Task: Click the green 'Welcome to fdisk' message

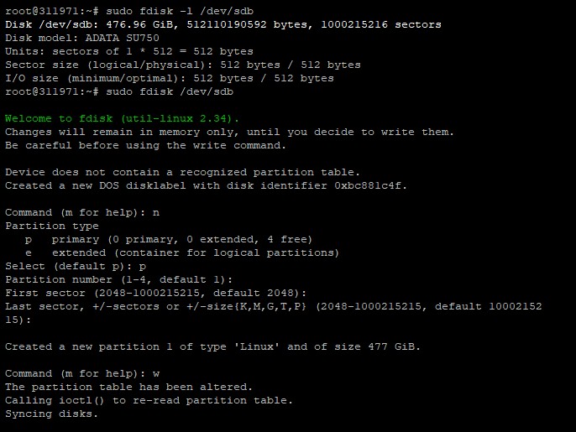Action: [122, 118]
